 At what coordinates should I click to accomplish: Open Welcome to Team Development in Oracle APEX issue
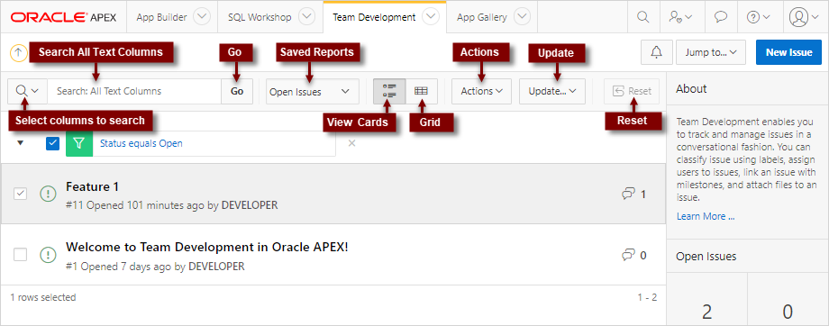(206, 248)
